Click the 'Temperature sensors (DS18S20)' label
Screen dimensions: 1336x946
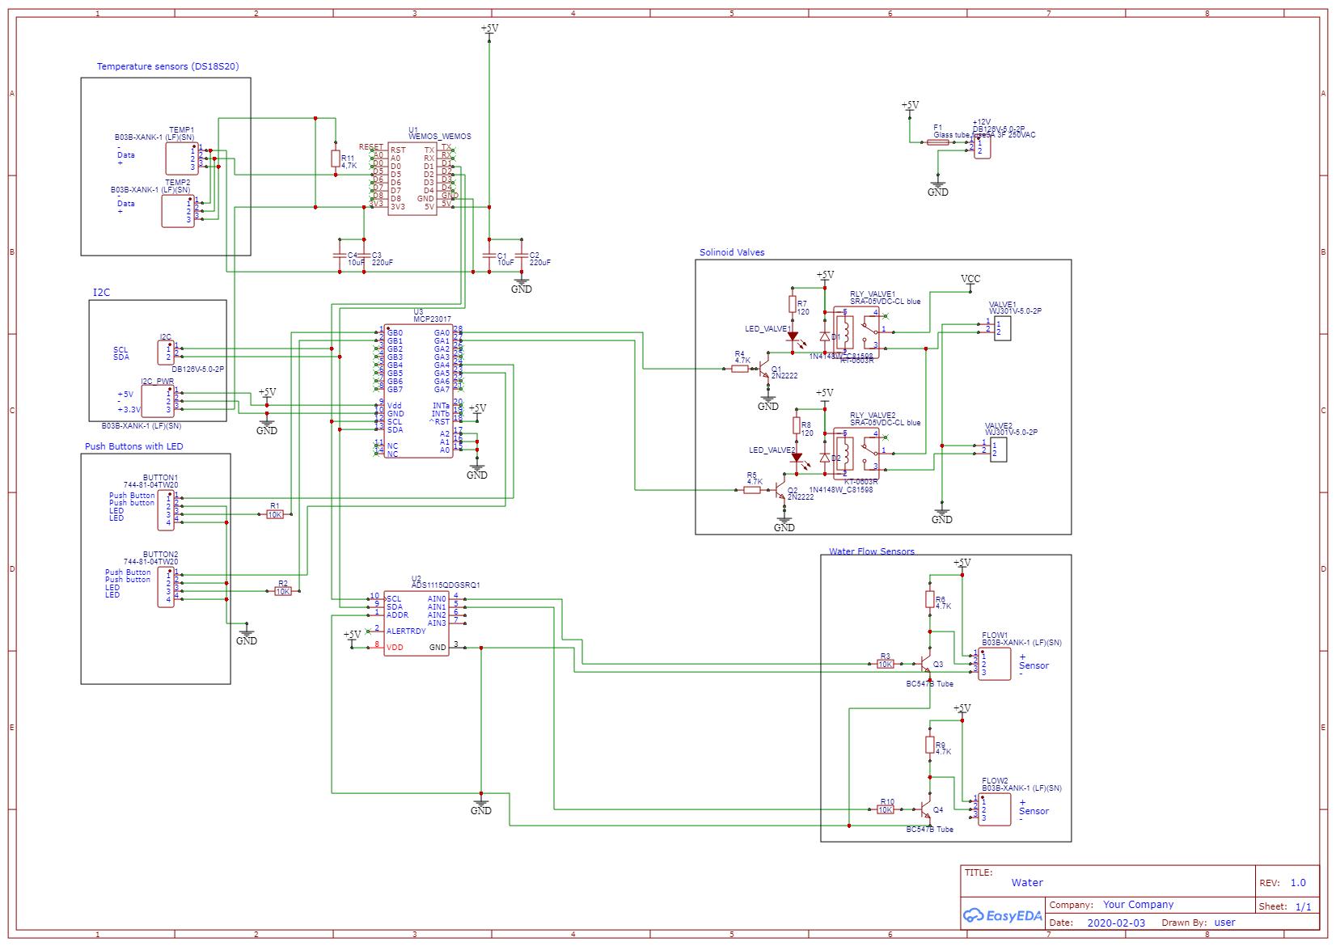(167, 66)
